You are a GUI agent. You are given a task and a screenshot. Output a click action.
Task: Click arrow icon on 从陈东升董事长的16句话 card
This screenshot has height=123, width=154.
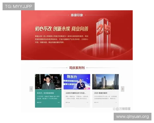[87, 102]
